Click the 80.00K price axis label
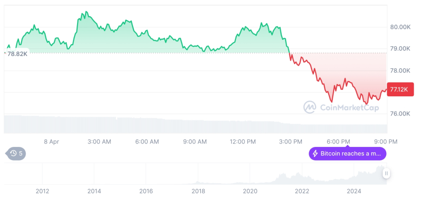 (x=400, y=27)
